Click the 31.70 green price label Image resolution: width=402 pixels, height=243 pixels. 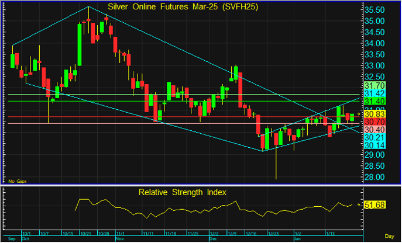pos(374,86)
